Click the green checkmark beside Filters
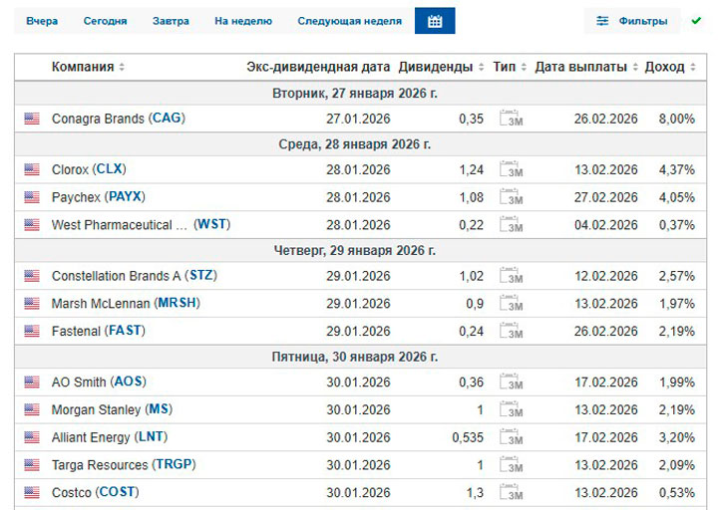Screen dimensions: 718x510 (696, 21)
